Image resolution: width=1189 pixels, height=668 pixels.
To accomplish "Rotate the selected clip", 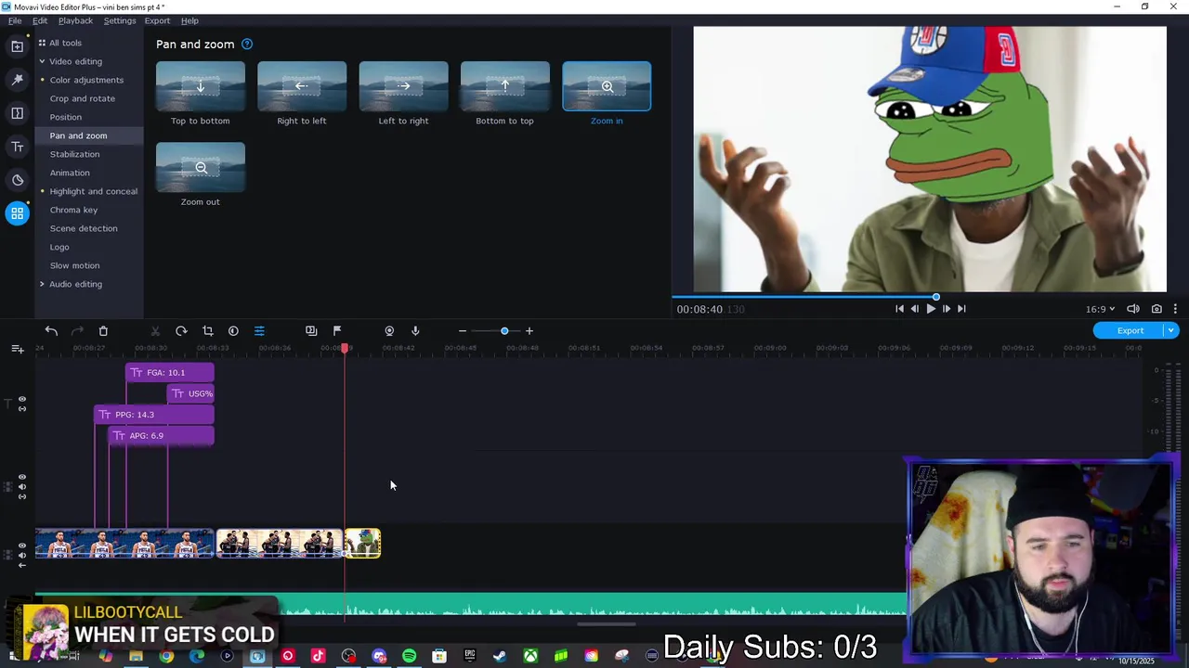I will [x=181, y=331].
